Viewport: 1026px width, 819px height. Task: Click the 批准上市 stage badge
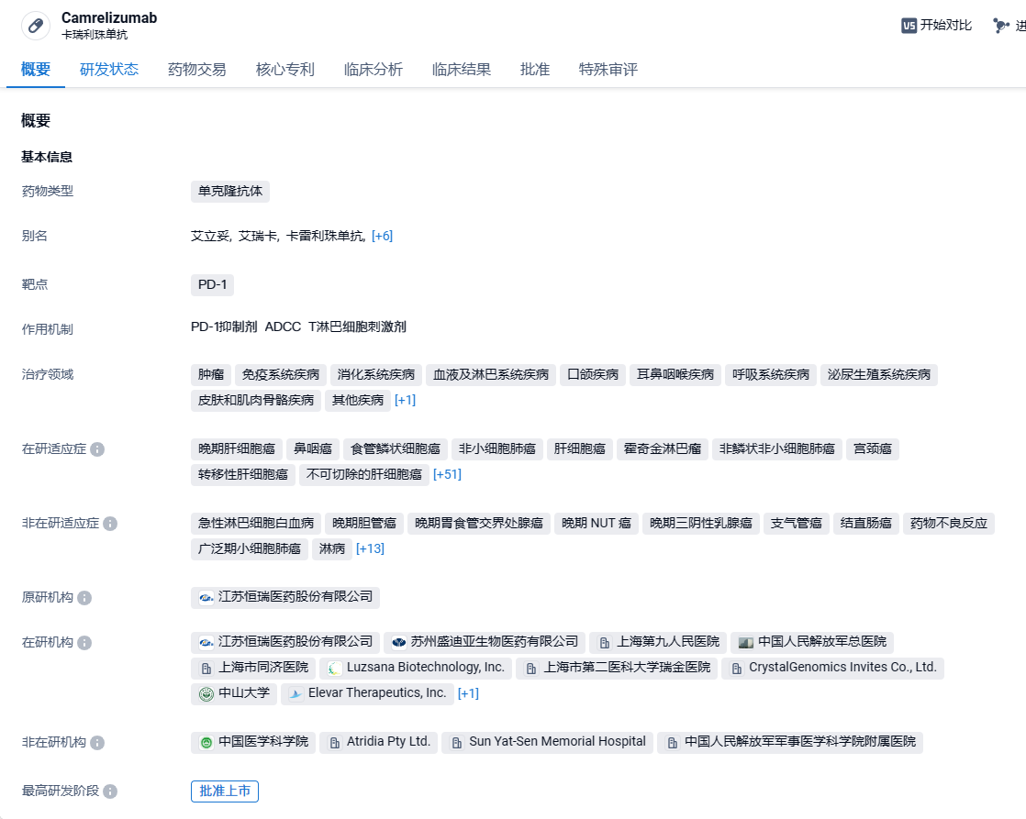225,791
